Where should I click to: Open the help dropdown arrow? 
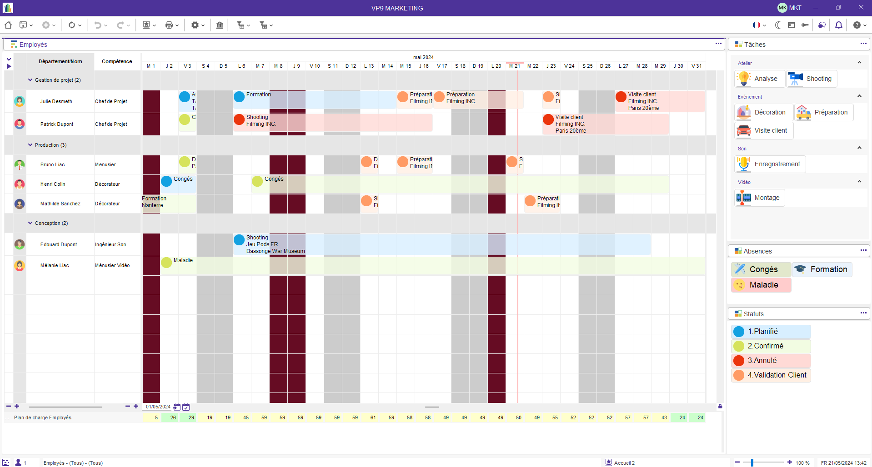[865, 26]
